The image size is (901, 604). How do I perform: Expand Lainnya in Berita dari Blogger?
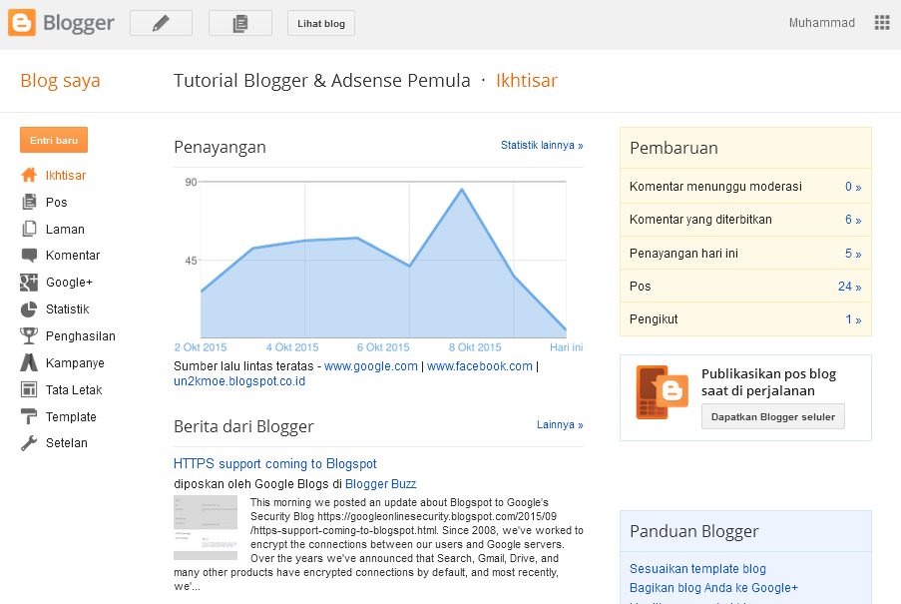[x=559, y=424]
